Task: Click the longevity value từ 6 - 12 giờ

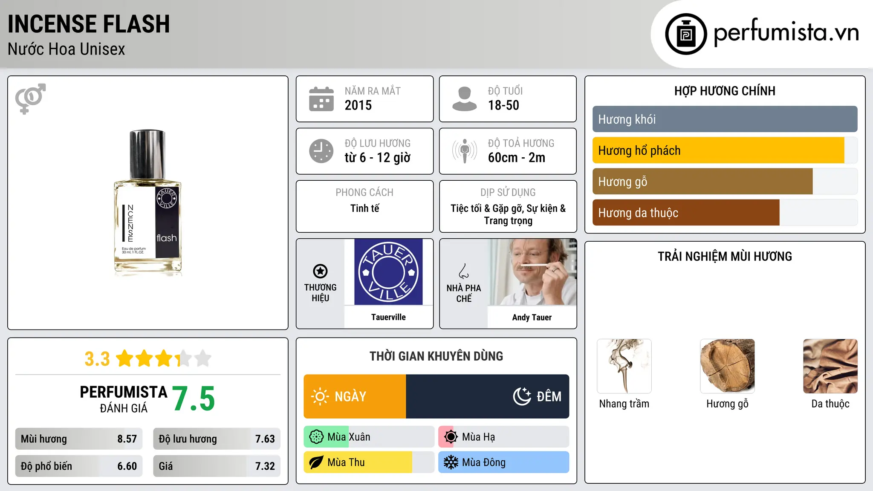Action: (x=377, y=158)
